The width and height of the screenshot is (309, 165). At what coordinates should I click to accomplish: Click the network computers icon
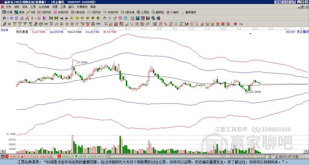[153, 18]
